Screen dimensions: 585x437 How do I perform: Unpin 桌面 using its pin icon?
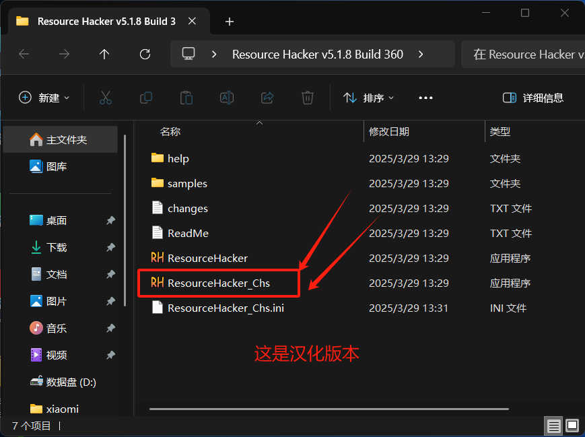pos(111,221)
